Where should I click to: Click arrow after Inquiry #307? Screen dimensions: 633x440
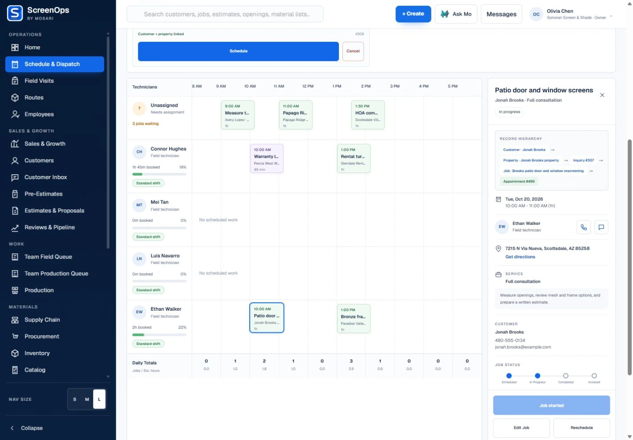(x=601, y=160)
